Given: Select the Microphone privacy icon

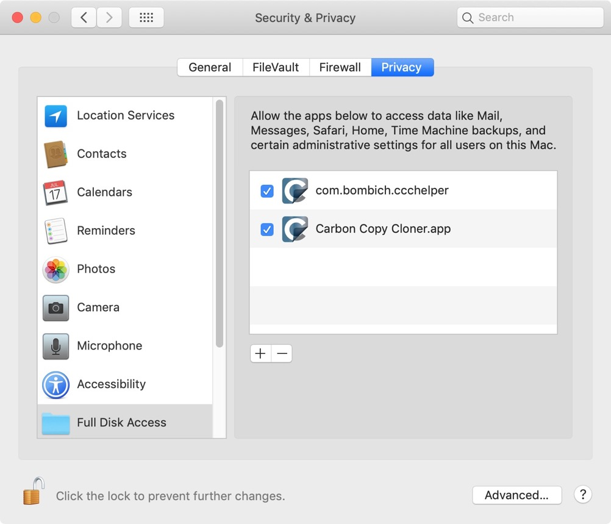Looking at the screenshot, I should [55, 346].
